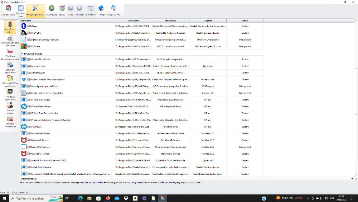358x202 pixels.
Task: Switch to Hulpprogramma's tab
Action: (x=35, y=10)
